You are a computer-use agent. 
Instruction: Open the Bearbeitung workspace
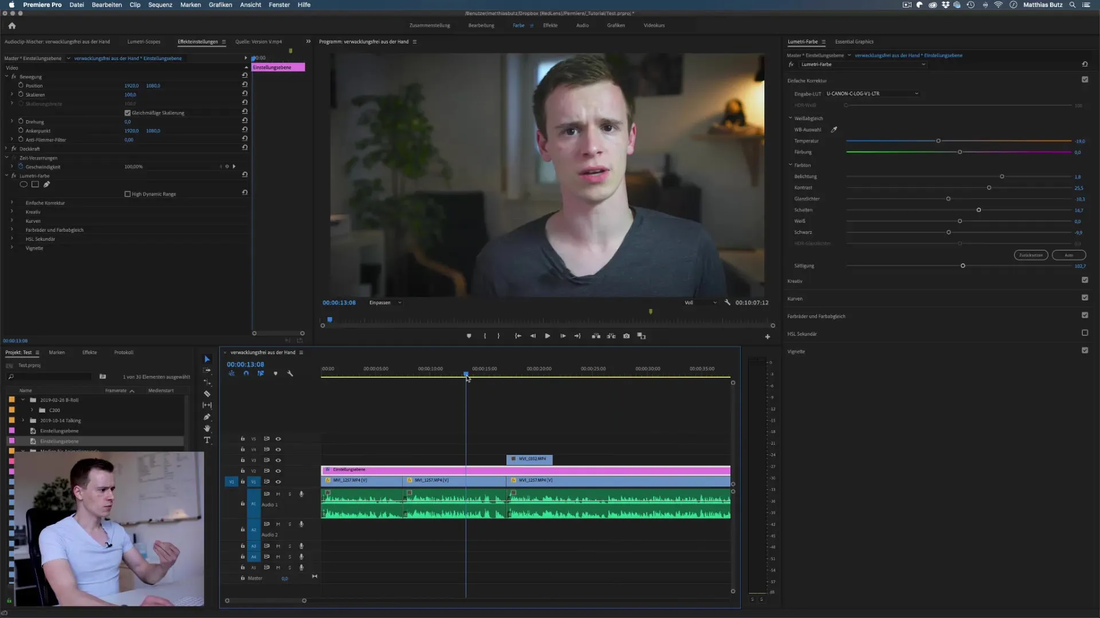pos(481,25)
